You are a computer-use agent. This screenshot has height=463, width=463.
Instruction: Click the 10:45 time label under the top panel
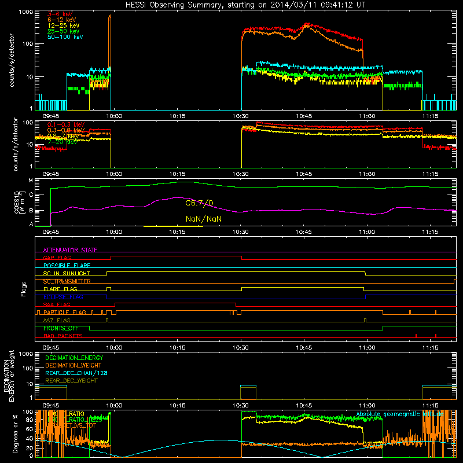304,116
